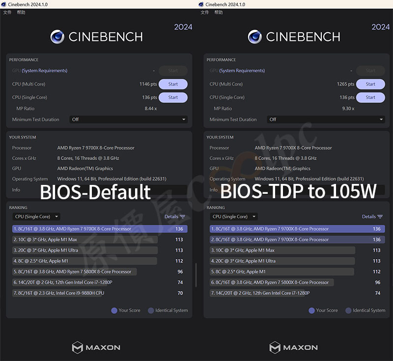Click the Cinebench sphere logo in the right window

tap(255, 36)
